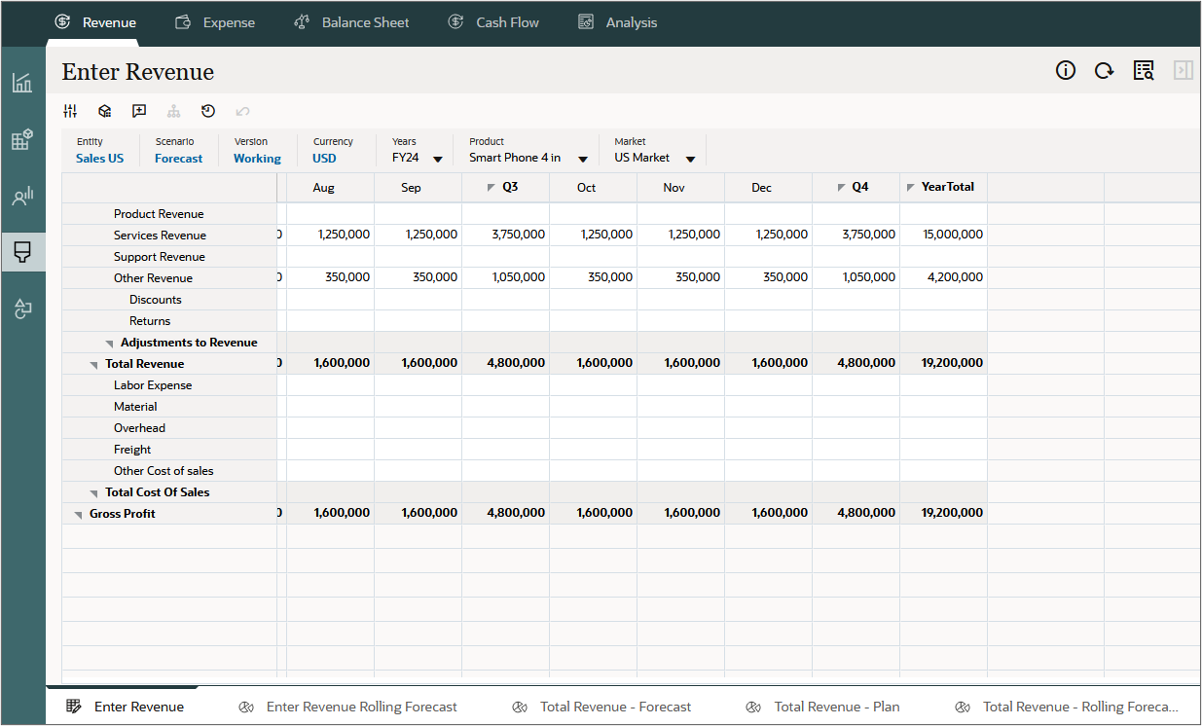Open the bottom sidebar arrows icon

click(x=22, y=309)
